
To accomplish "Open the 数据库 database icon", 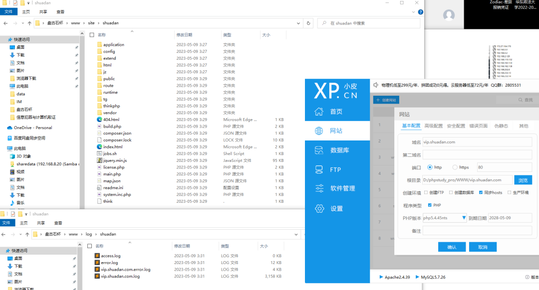I will [319, 150].
